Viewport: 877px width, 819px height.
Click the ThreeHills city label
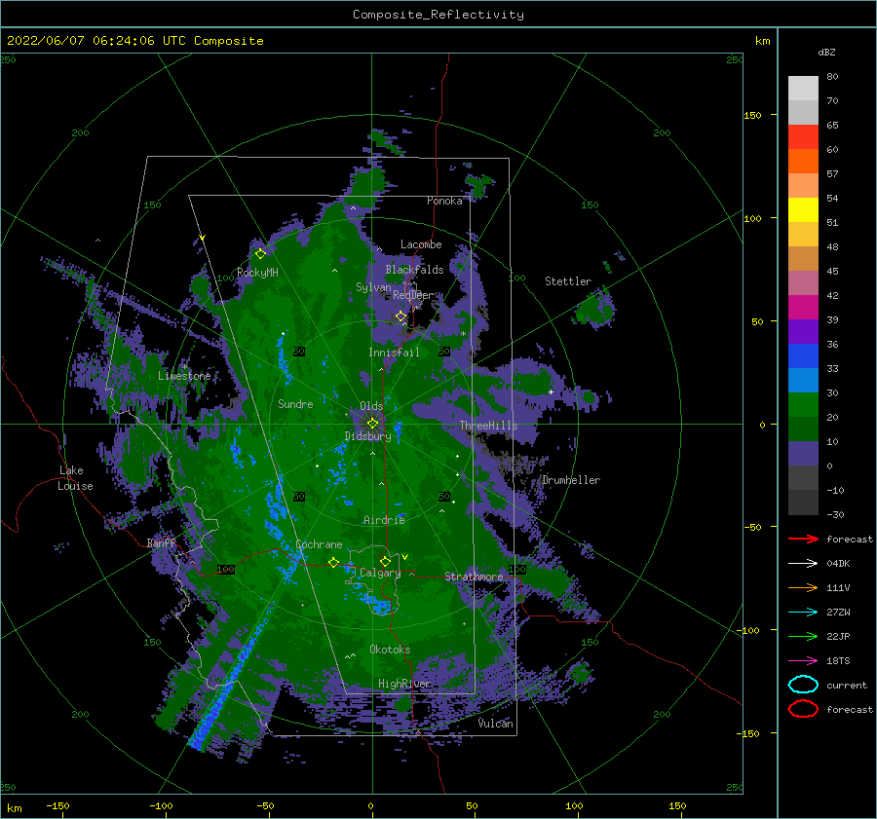point(488,426)
